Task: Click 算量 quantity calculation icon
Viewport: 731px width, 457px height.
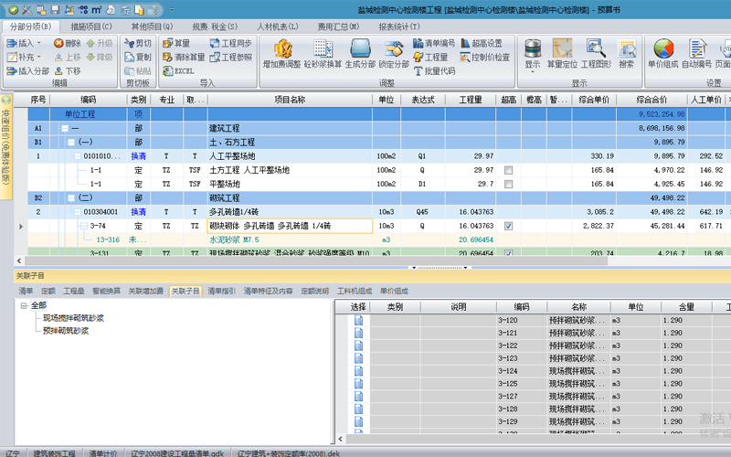Action: coord(176,43)
